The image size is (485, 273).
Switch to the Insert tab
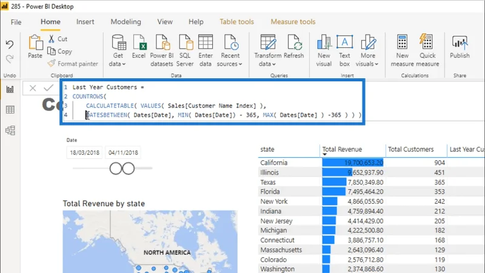[85, 22]
